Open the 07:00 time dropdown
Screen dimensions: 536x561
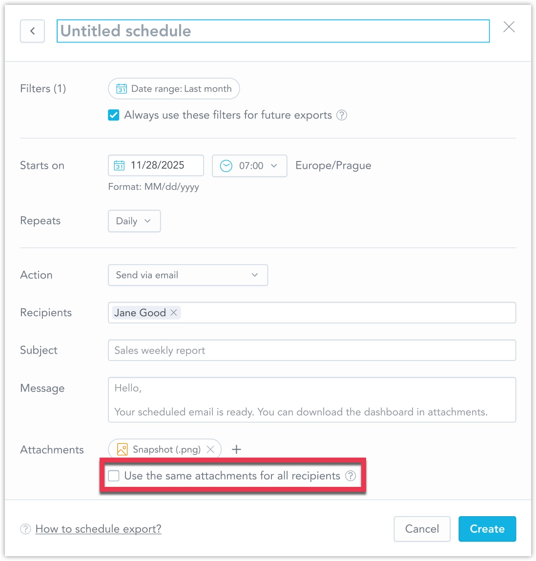pyautogui.click(x=249, y=166)
